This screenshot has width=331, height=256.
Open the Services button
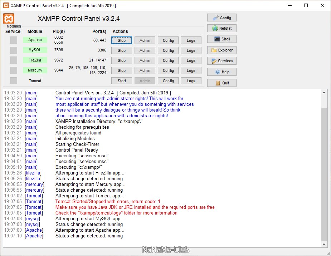[222, 61]
